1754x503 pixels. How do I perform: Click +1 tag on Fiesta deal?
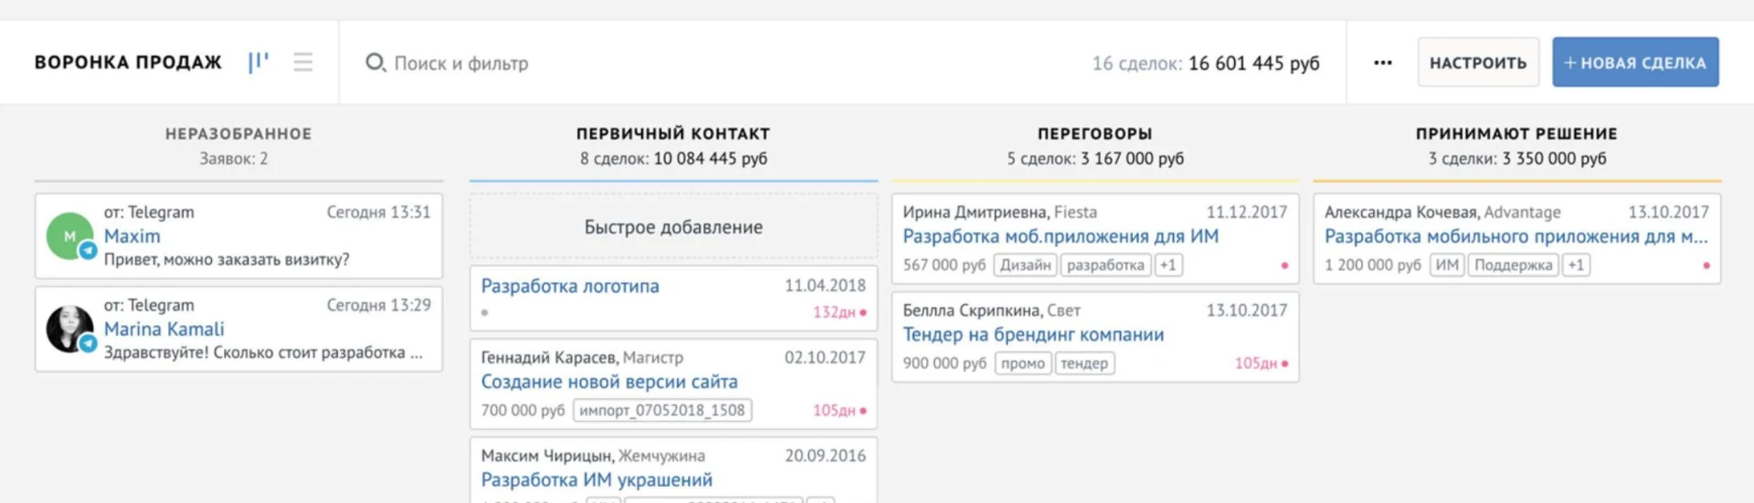click(x=1168, y=265)
